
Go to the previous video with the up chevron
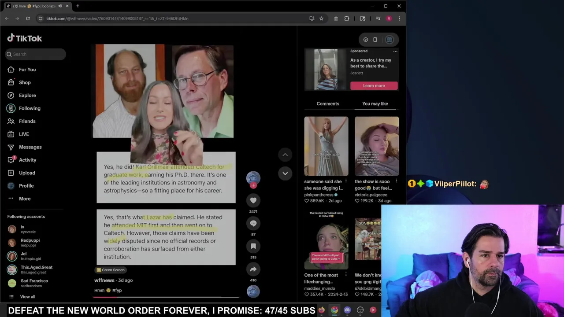pos(285,155)
